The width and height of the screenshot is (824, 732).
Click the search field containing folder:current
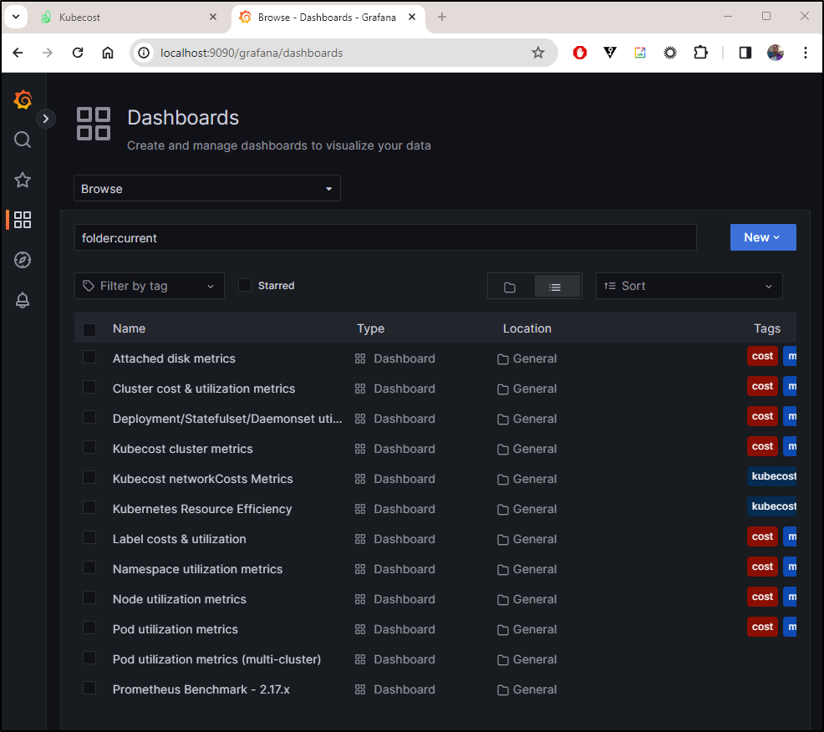coord(386,237)
